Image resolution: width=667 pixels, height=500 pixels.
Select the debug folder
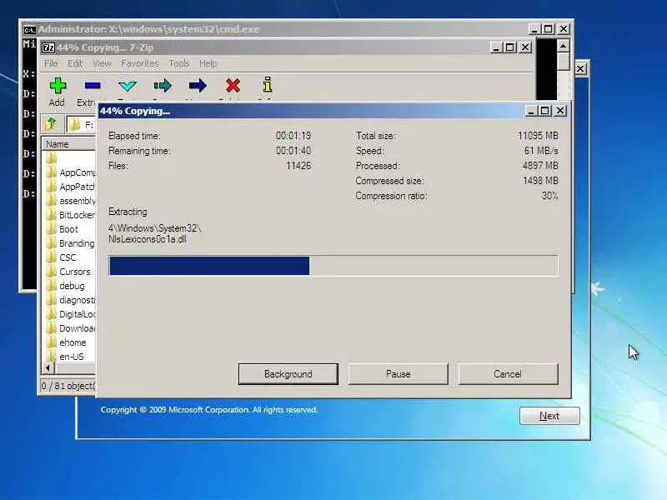click(x=65, y=286)
